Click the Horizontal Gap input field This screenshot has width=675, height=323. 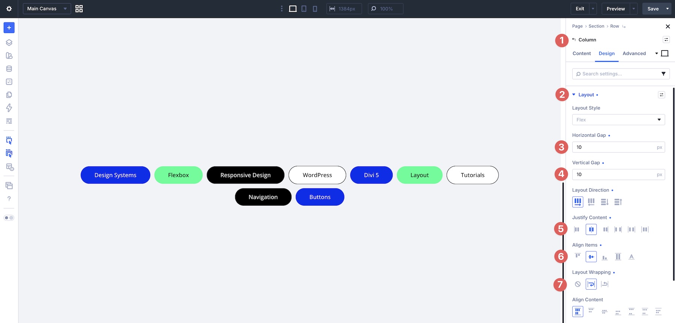(618, 147)
